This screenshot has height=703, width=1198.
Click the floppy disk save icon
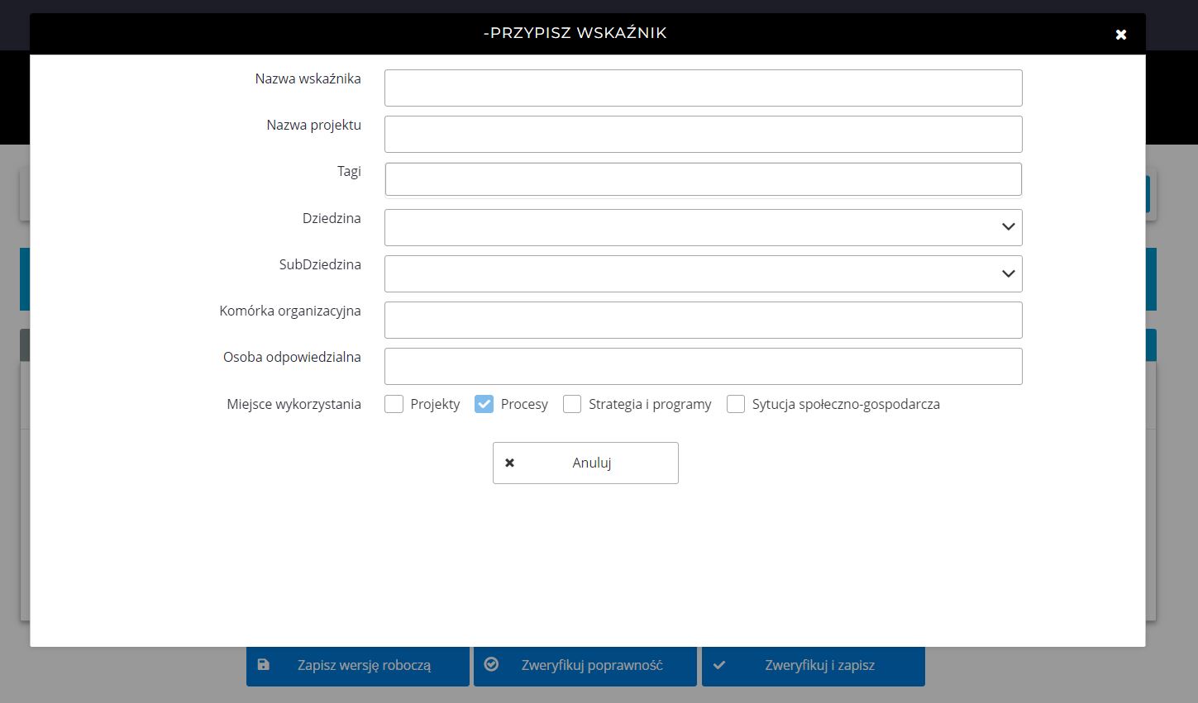pyautogui.click(x=263, y=665)
